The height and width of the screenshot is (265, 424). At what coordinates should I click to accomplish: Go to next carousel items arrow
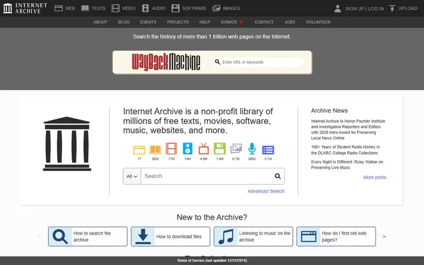click(x=384, y=237)
